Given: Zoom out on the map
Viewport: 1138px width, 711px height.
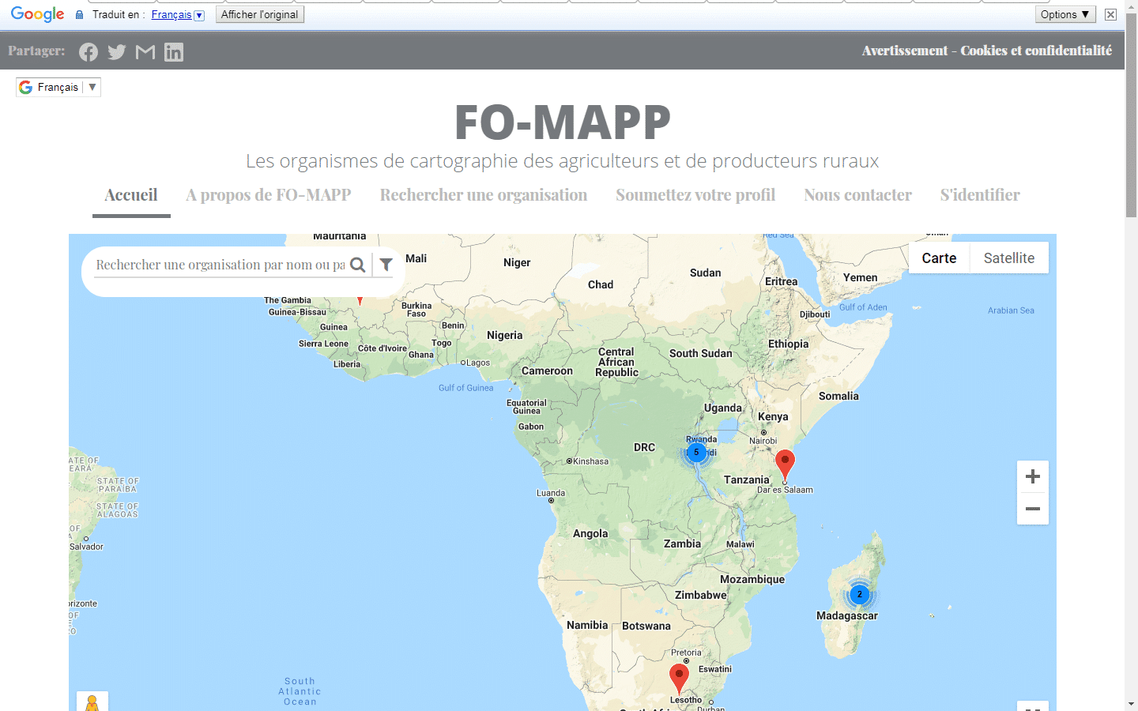Looking at the screenshot, I should click(x=1032, y=509).
